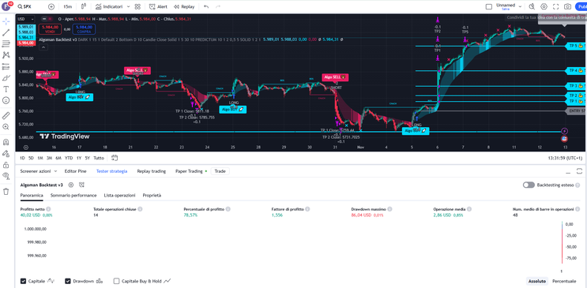This screenshot has width=587, height=288.
Task: Select the text annotation tool
Action: [6, 89]
